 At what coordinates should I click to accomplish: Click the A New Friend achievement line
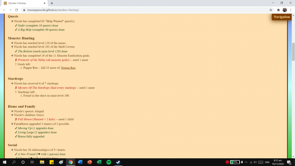coord(40,154)
